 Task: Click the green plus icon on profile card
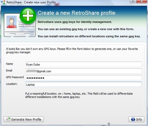28,16
